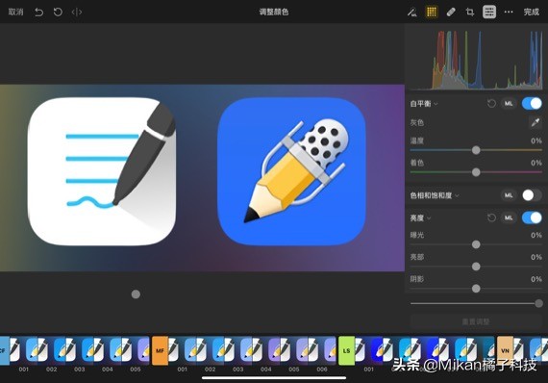Toggle the color adjustments sliders panel icon
This screenshot has width=548, height=383.
(x=489, y=12)
